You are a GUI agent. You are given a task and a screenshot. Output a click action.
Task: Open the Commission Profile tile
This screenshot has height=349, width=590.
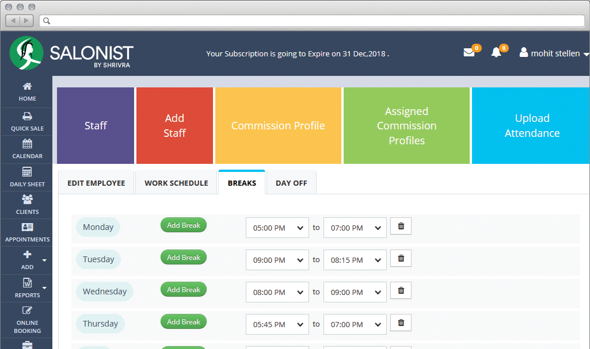point(278,126)
